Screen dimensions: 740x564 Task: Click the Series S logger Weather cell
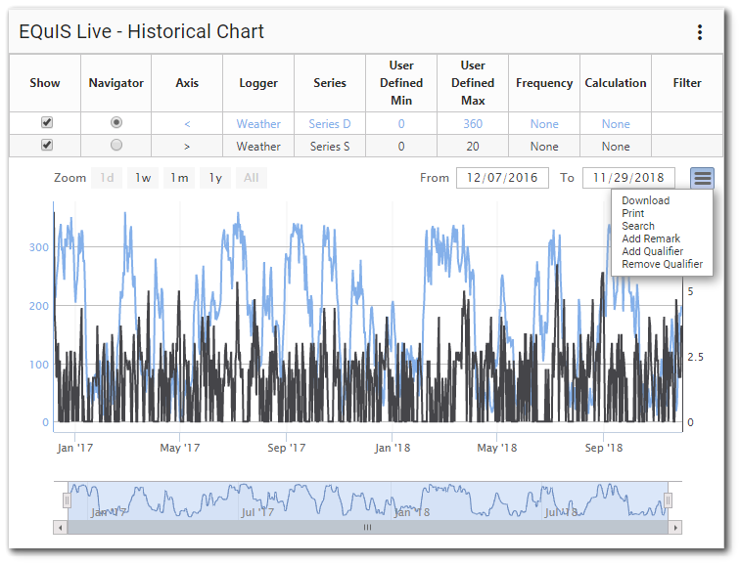click(258, 147)
